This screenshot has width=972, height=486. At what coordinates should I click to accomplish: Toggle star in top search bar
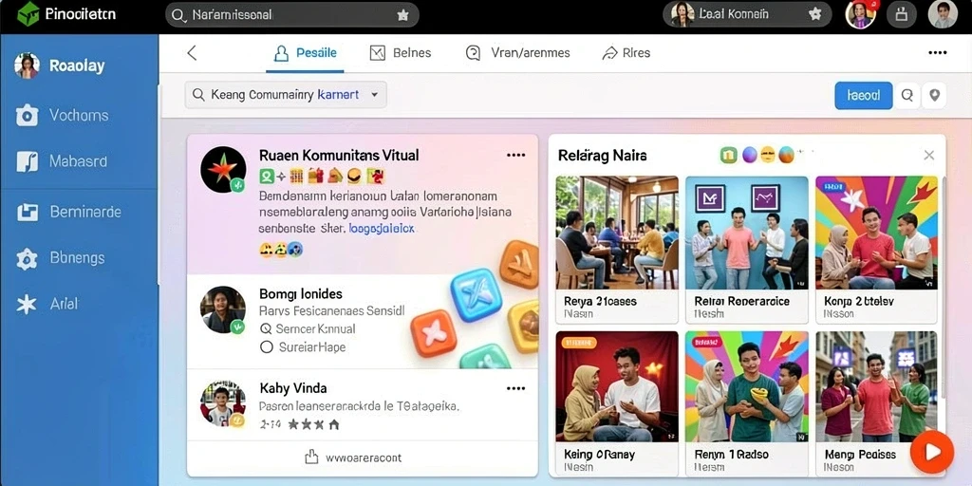pyautogui.click(x=402, y=15)
